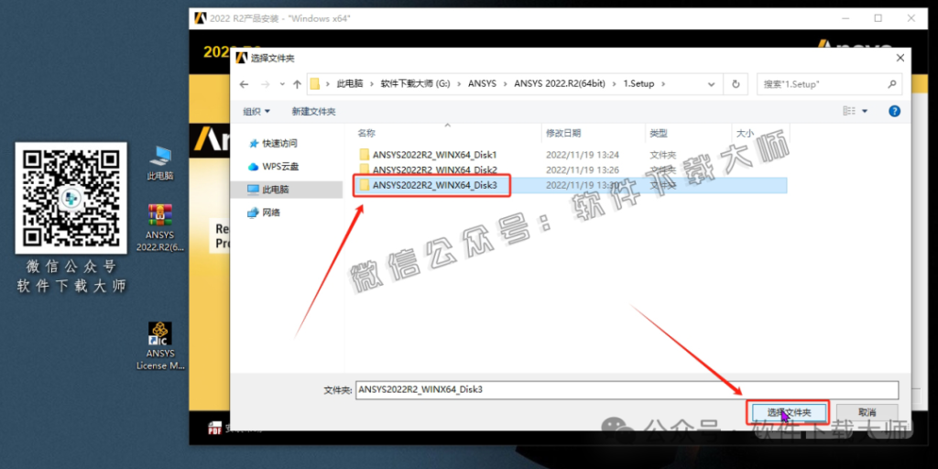The width and height of the screenshot is (938, 469).
Task: Click the Disk1 folder icon
Action: (365, 154)
